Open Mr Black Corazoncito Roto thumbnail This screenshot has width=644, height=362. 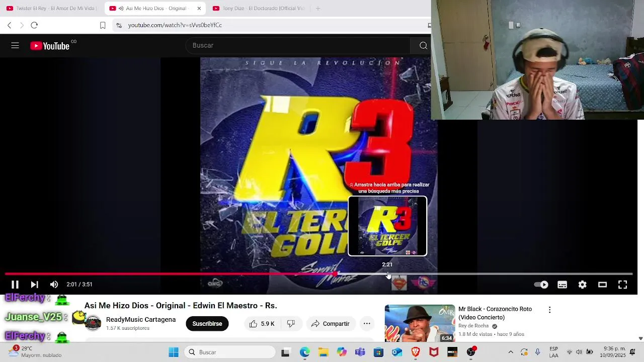tap(420, 323)
